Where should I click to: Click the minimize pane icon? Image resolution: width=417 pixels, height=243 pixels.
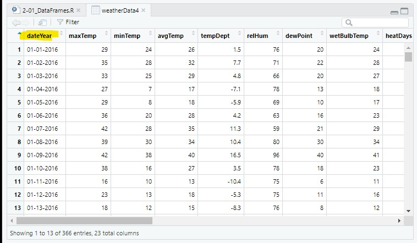394,12
